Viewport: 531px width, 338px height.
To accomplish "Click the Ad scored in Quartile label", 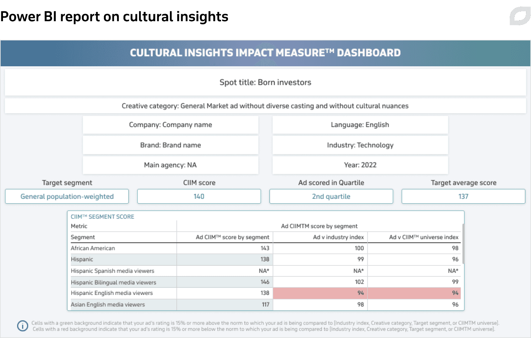I will [331, 183].
